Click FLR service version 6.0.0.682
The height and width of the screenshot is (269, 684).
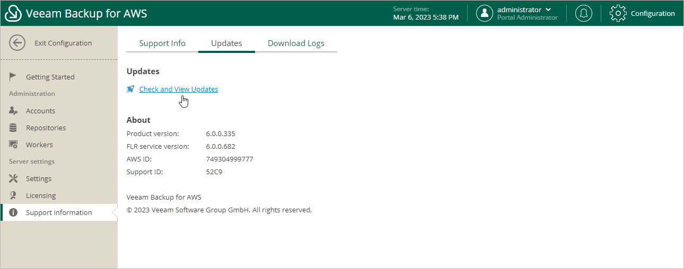coord(221,146)
